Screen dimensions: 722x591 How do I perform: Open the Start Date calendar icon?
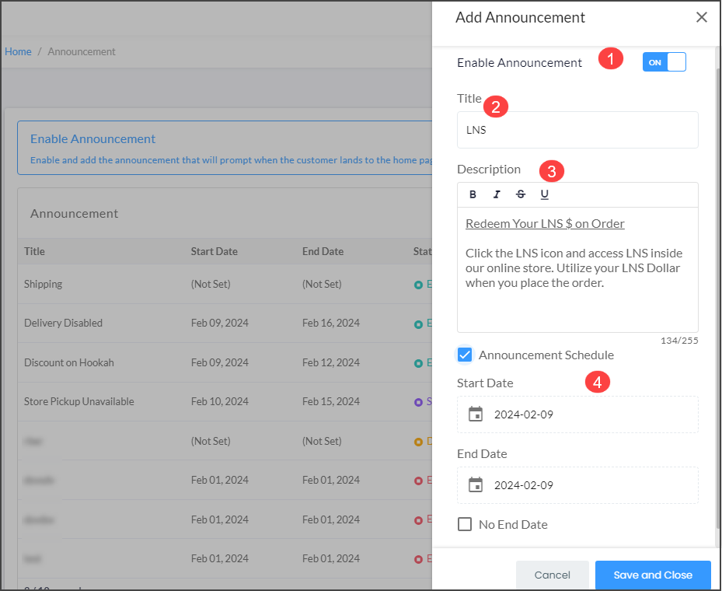[x=475, y=414]
